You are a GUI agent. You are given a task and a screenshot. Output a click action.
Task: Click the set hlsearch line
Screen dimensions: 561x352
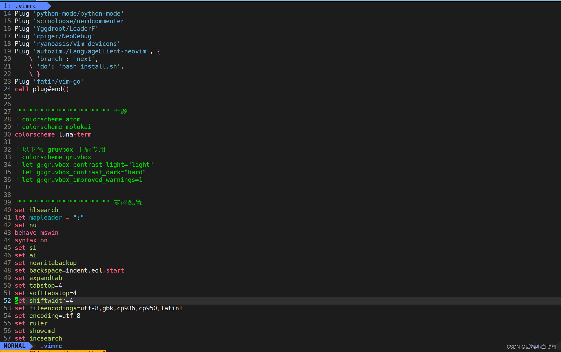(37, 210)
